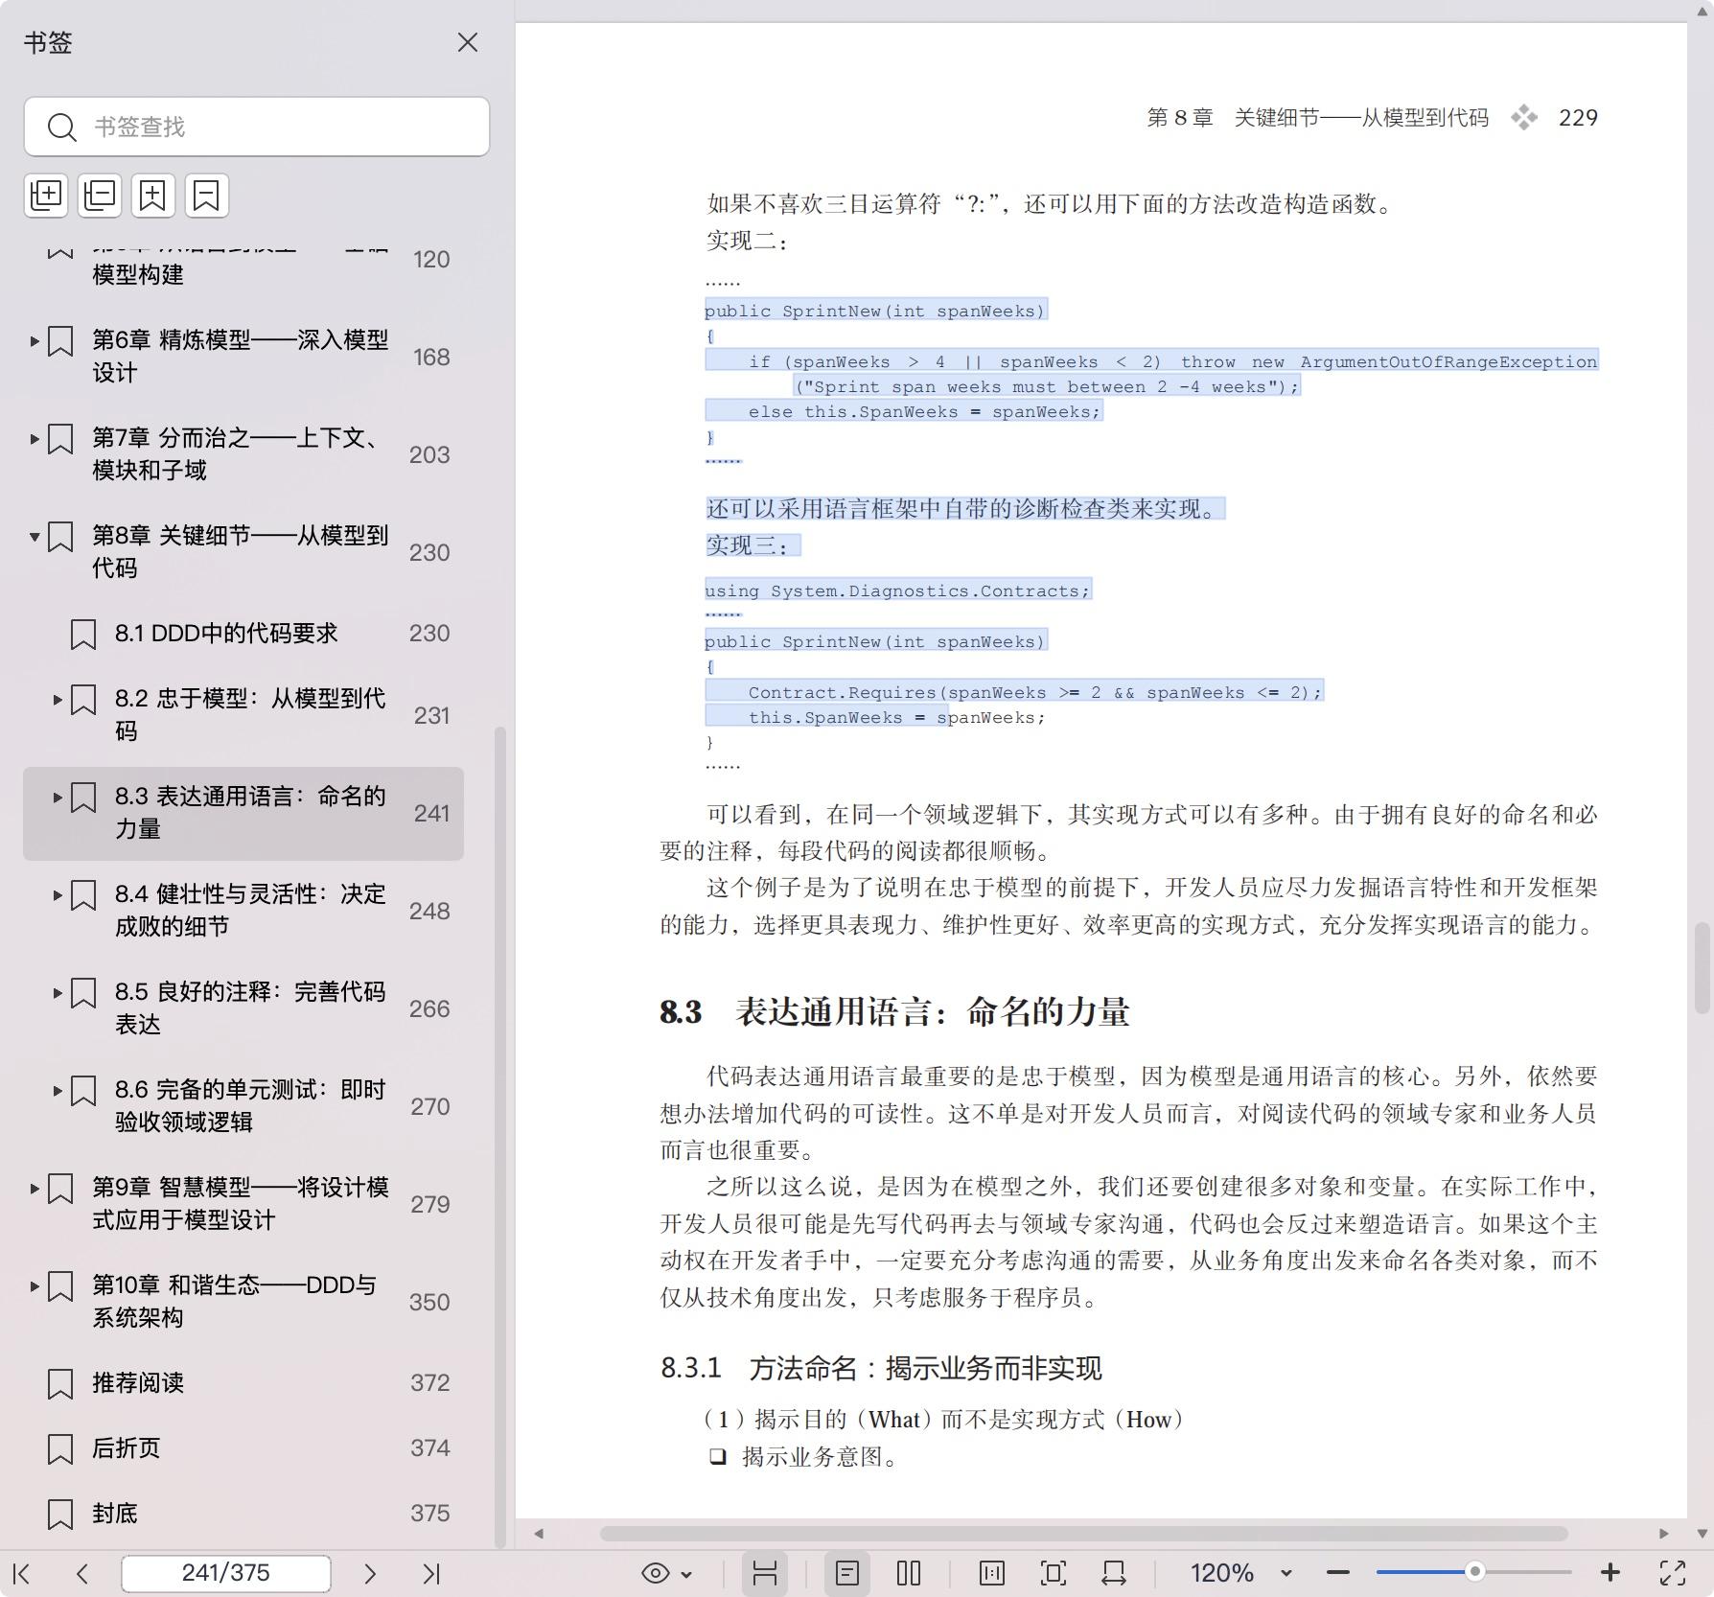Zoom in with plus button

(x=1610, y=1573)
